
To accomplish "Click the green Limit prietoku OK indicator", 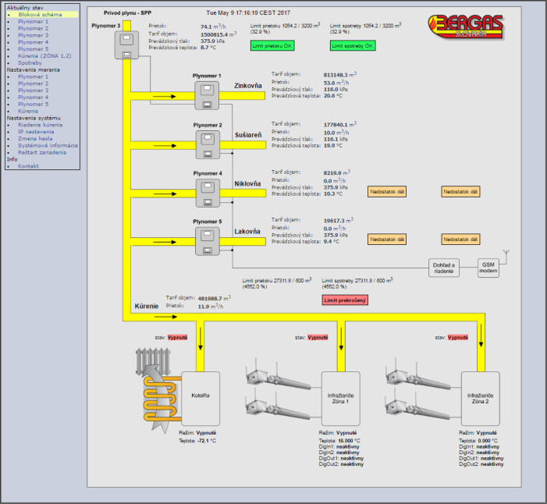I will (273, 46).
